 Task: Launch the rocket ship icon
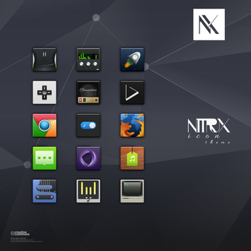(x=132, y=59)
